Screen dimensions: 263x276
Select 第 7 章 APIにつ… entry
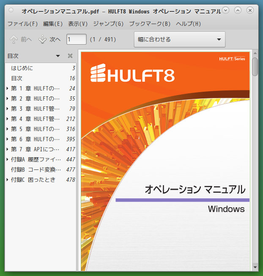click(x=41, y=149)
